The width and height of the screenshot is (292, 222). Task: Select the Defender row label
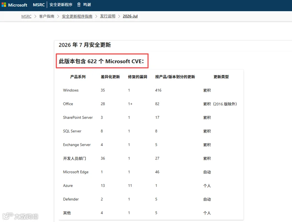point(71,199)
